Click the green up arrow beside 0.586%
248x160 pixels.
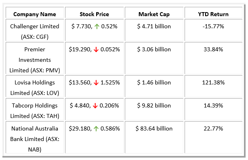coord(96,128)
